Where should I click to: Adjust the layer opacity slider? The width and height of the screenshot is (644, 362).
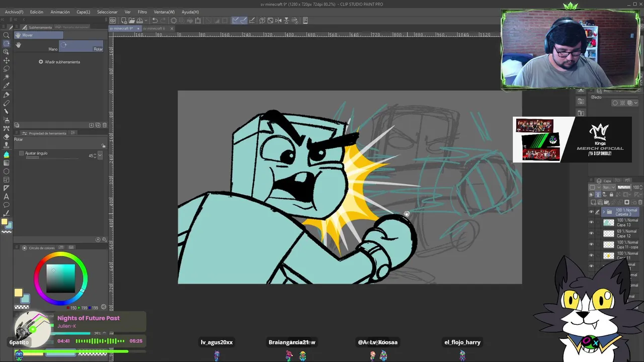point(624,187)
